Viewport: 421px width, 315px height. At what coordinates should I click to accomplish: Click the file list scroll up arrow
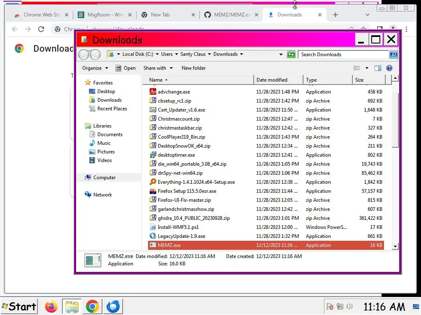click(395, 78)
